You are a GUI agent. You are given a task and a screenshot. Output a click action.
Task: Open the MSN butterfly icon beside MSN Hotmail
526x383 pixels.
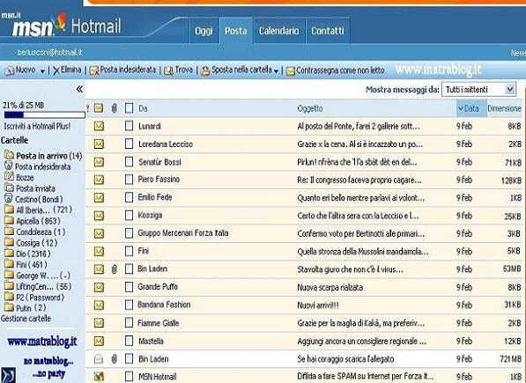(99, 377)
